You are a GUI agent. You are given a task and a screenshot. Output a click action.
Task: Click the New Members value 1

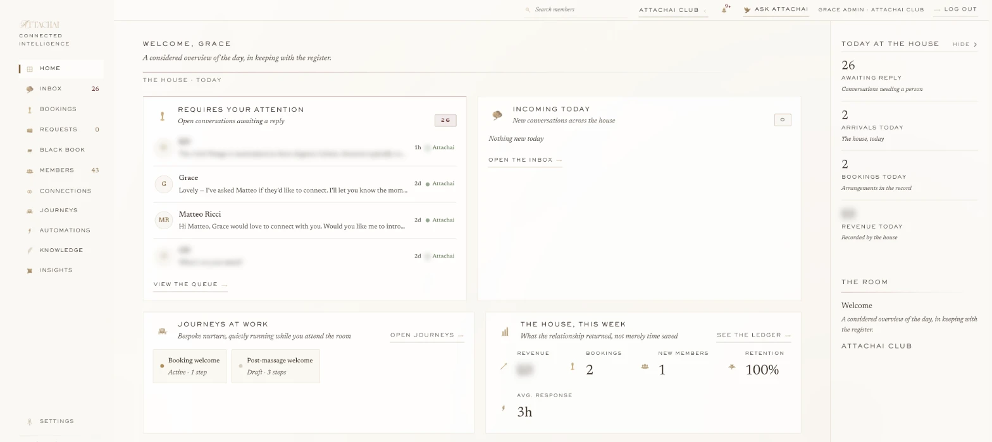[662, 371]
